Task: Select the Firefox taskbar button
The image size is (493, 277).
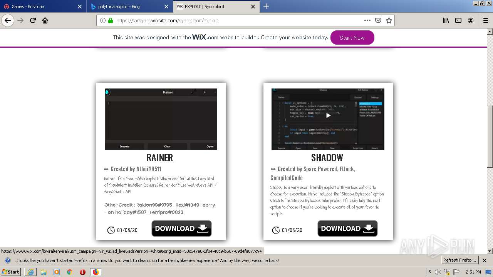Action: coord(96,272)
